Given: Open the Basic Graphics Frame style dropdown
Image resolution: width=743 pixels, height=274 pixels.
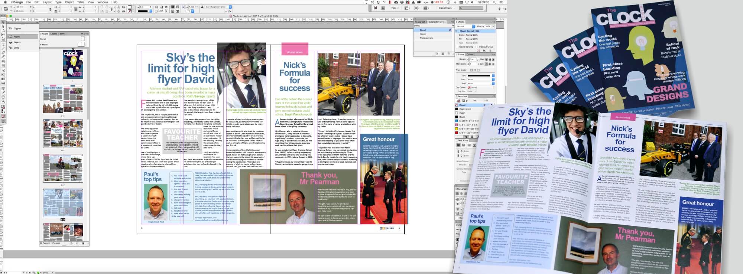Looking at the screenshot, I should click(218, 7).
